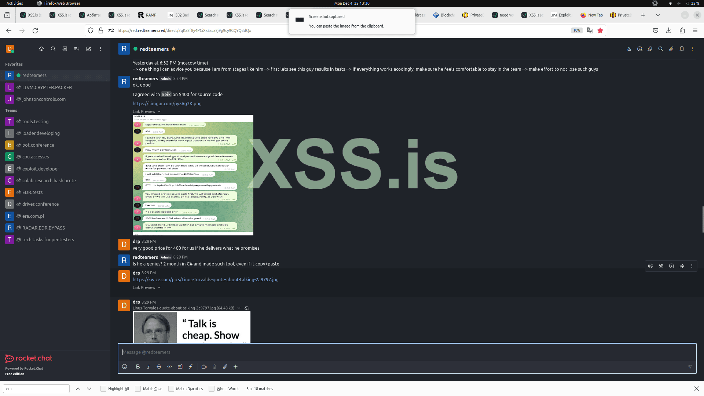Open the imgur pyzAg3K.png link
The width and height of the screenshot is (704, 396).
tap(167, 103)
